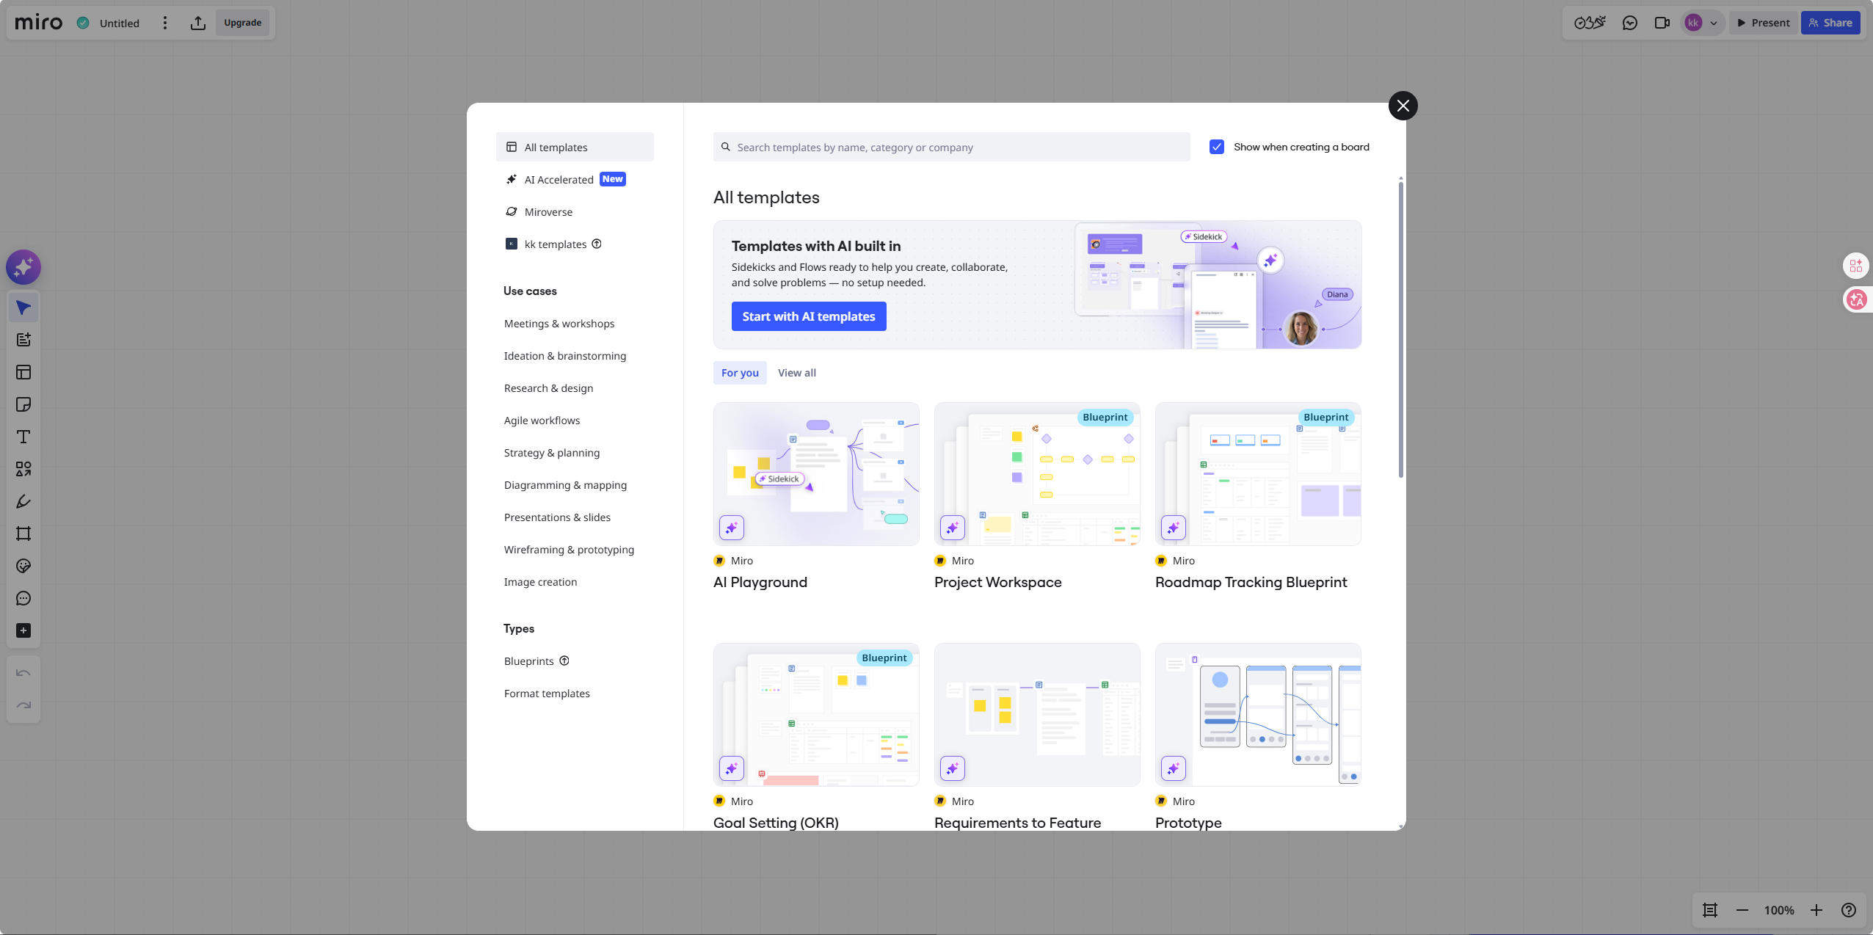Select Ideation & brainstorming use case
This screenshot has width=1873, height=935.
pos(565,356)
